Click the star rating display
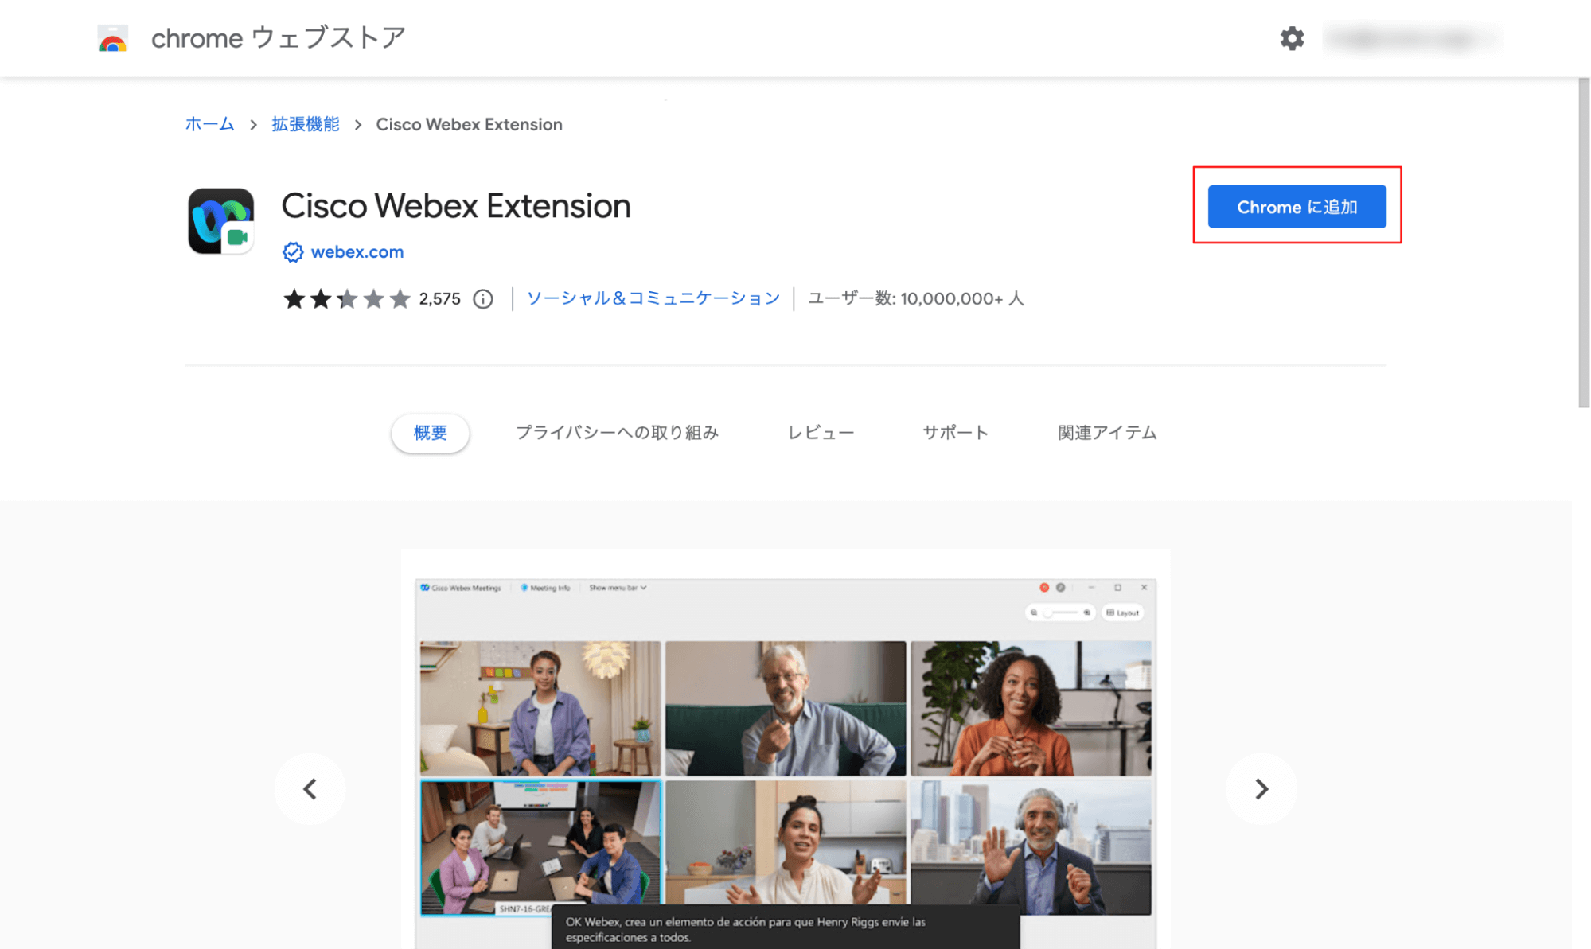 tap(347, 299)
